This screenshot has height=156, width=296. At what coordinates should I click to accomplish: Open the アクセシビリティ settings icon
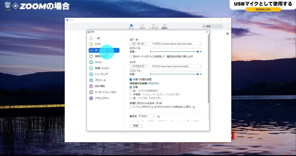(x=91, y=98)
